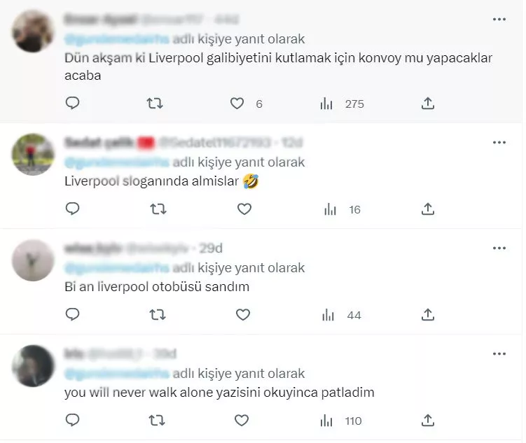Reply to the Liverpool galibiyetini konvoy tweet
This screenshot has width=526, height=443.
click(x=72, y=103)
